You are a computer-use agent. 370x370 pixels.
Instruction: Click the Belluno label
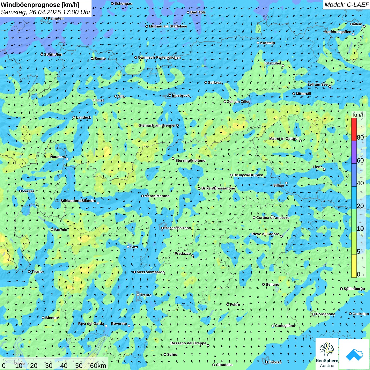[x=272, y=284]
